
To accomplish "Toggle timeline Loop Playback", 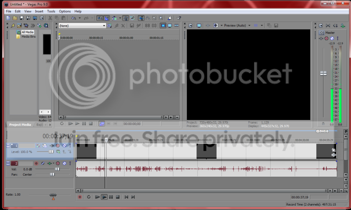I will click(89, 197).
